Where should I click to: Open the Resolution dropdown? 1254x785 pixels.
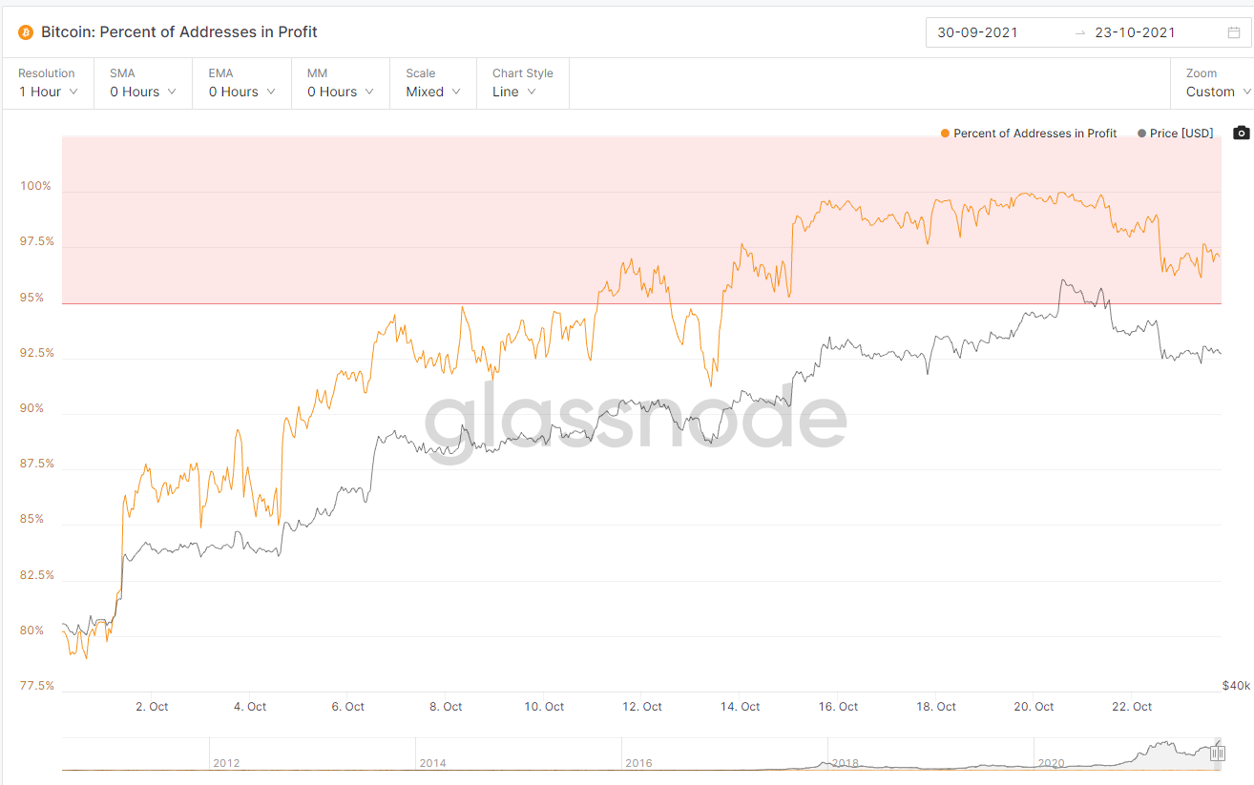tap(48, 92)
